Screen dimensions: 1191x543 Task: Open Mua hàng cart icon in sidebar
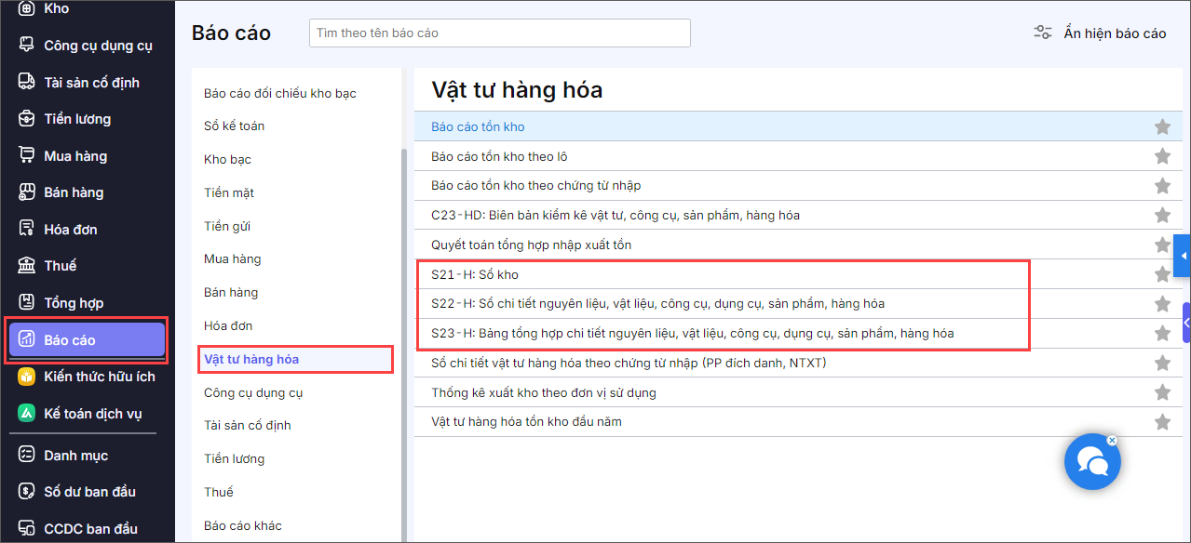27,155
